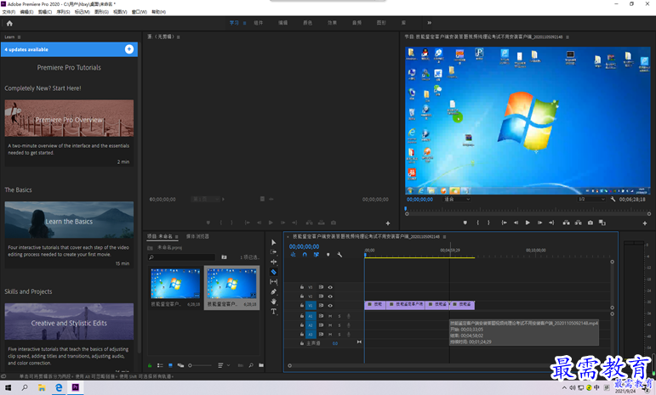Toggle V3 track eye visibility
Image resolution: width=656 pixels, height=395 pixels.
pos(330,287)
